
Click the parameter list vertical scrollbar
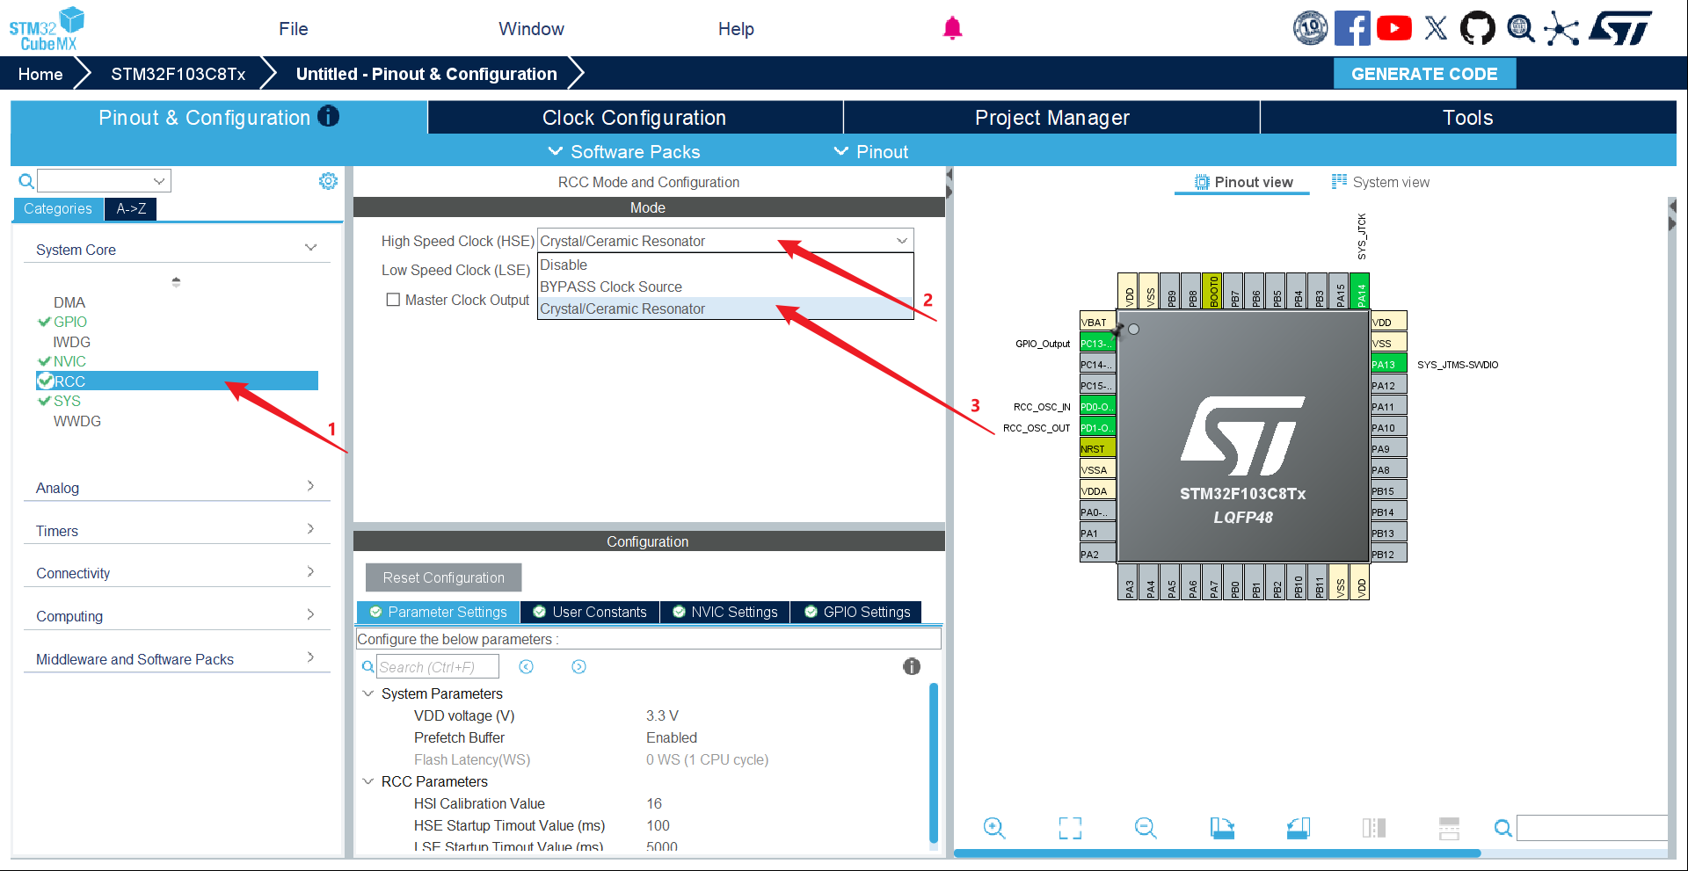(x=934, y=763)
